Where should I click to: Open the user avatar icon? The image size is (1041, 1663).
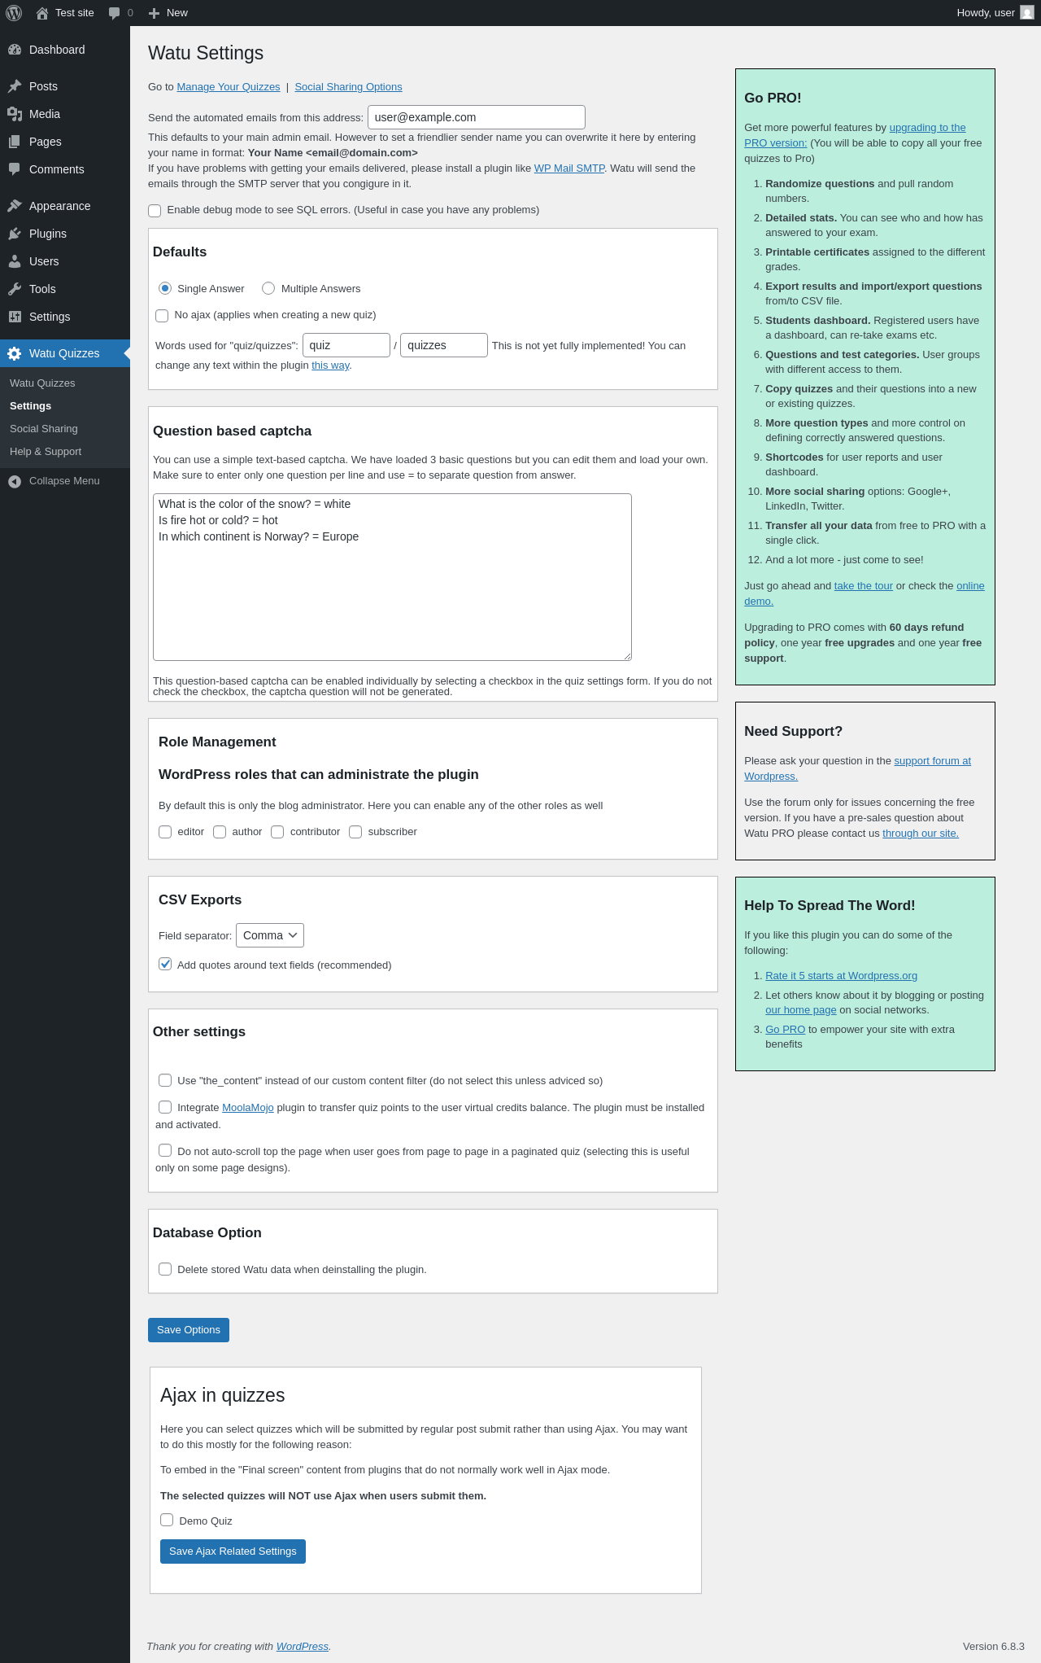coord(1027,13)
